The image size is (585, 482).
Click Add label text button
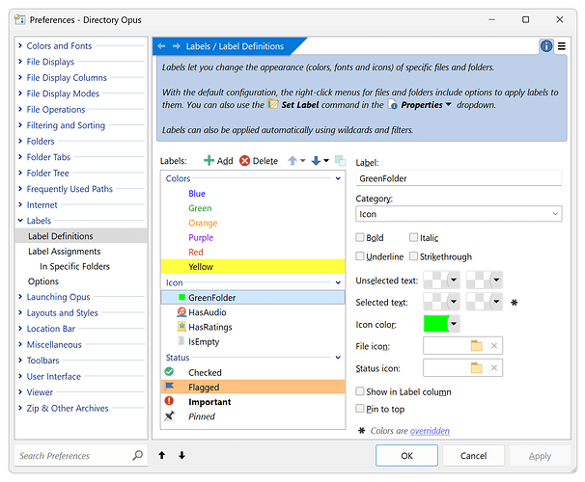click(225, 161)
